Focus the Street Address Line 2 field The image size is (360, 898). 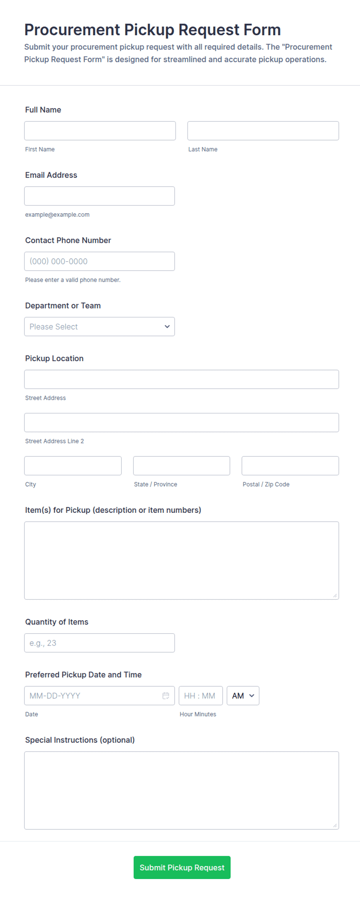tap(182, 423)
